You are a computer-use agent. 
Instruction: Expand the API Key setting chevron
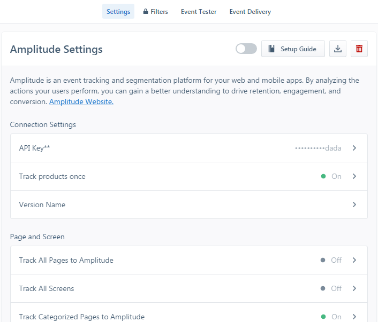point(354,148)
